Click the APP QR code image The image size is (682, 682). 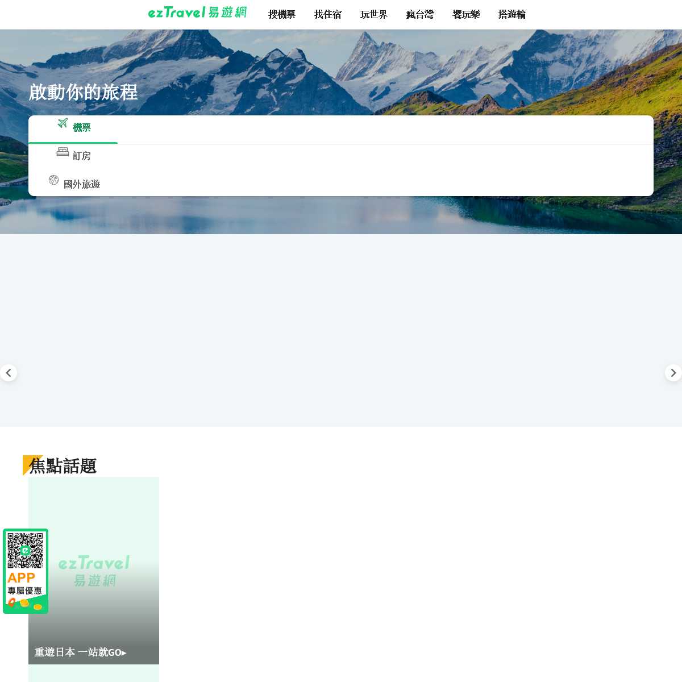click(x=26, y=551)
